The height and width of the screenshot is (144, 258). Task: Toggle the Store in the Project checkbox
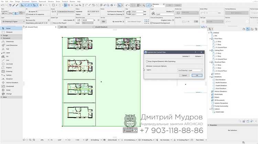point(52,23)
